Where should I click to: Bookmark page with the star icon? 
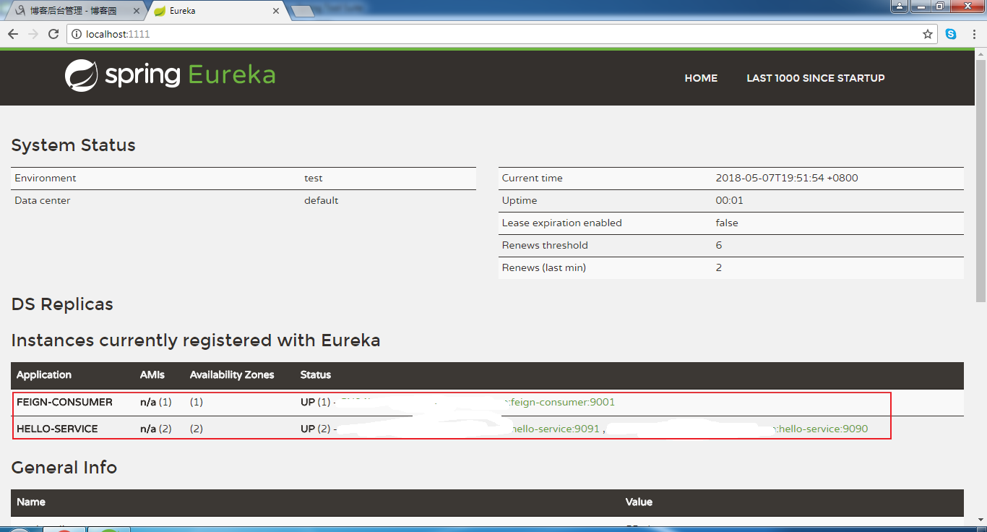[928, 34]
